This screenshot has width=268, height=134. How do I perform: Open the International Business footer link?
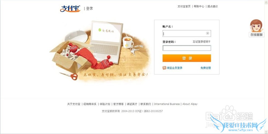click(x=167, y=104)
